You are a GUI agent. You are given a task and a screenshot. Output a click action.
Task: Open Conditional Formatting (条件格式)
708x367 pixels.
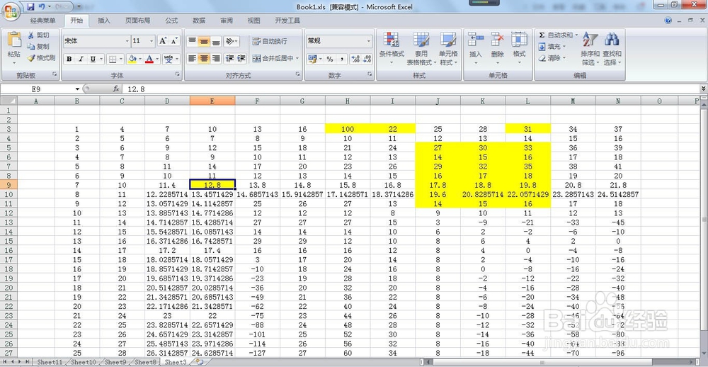coord(392,49)
